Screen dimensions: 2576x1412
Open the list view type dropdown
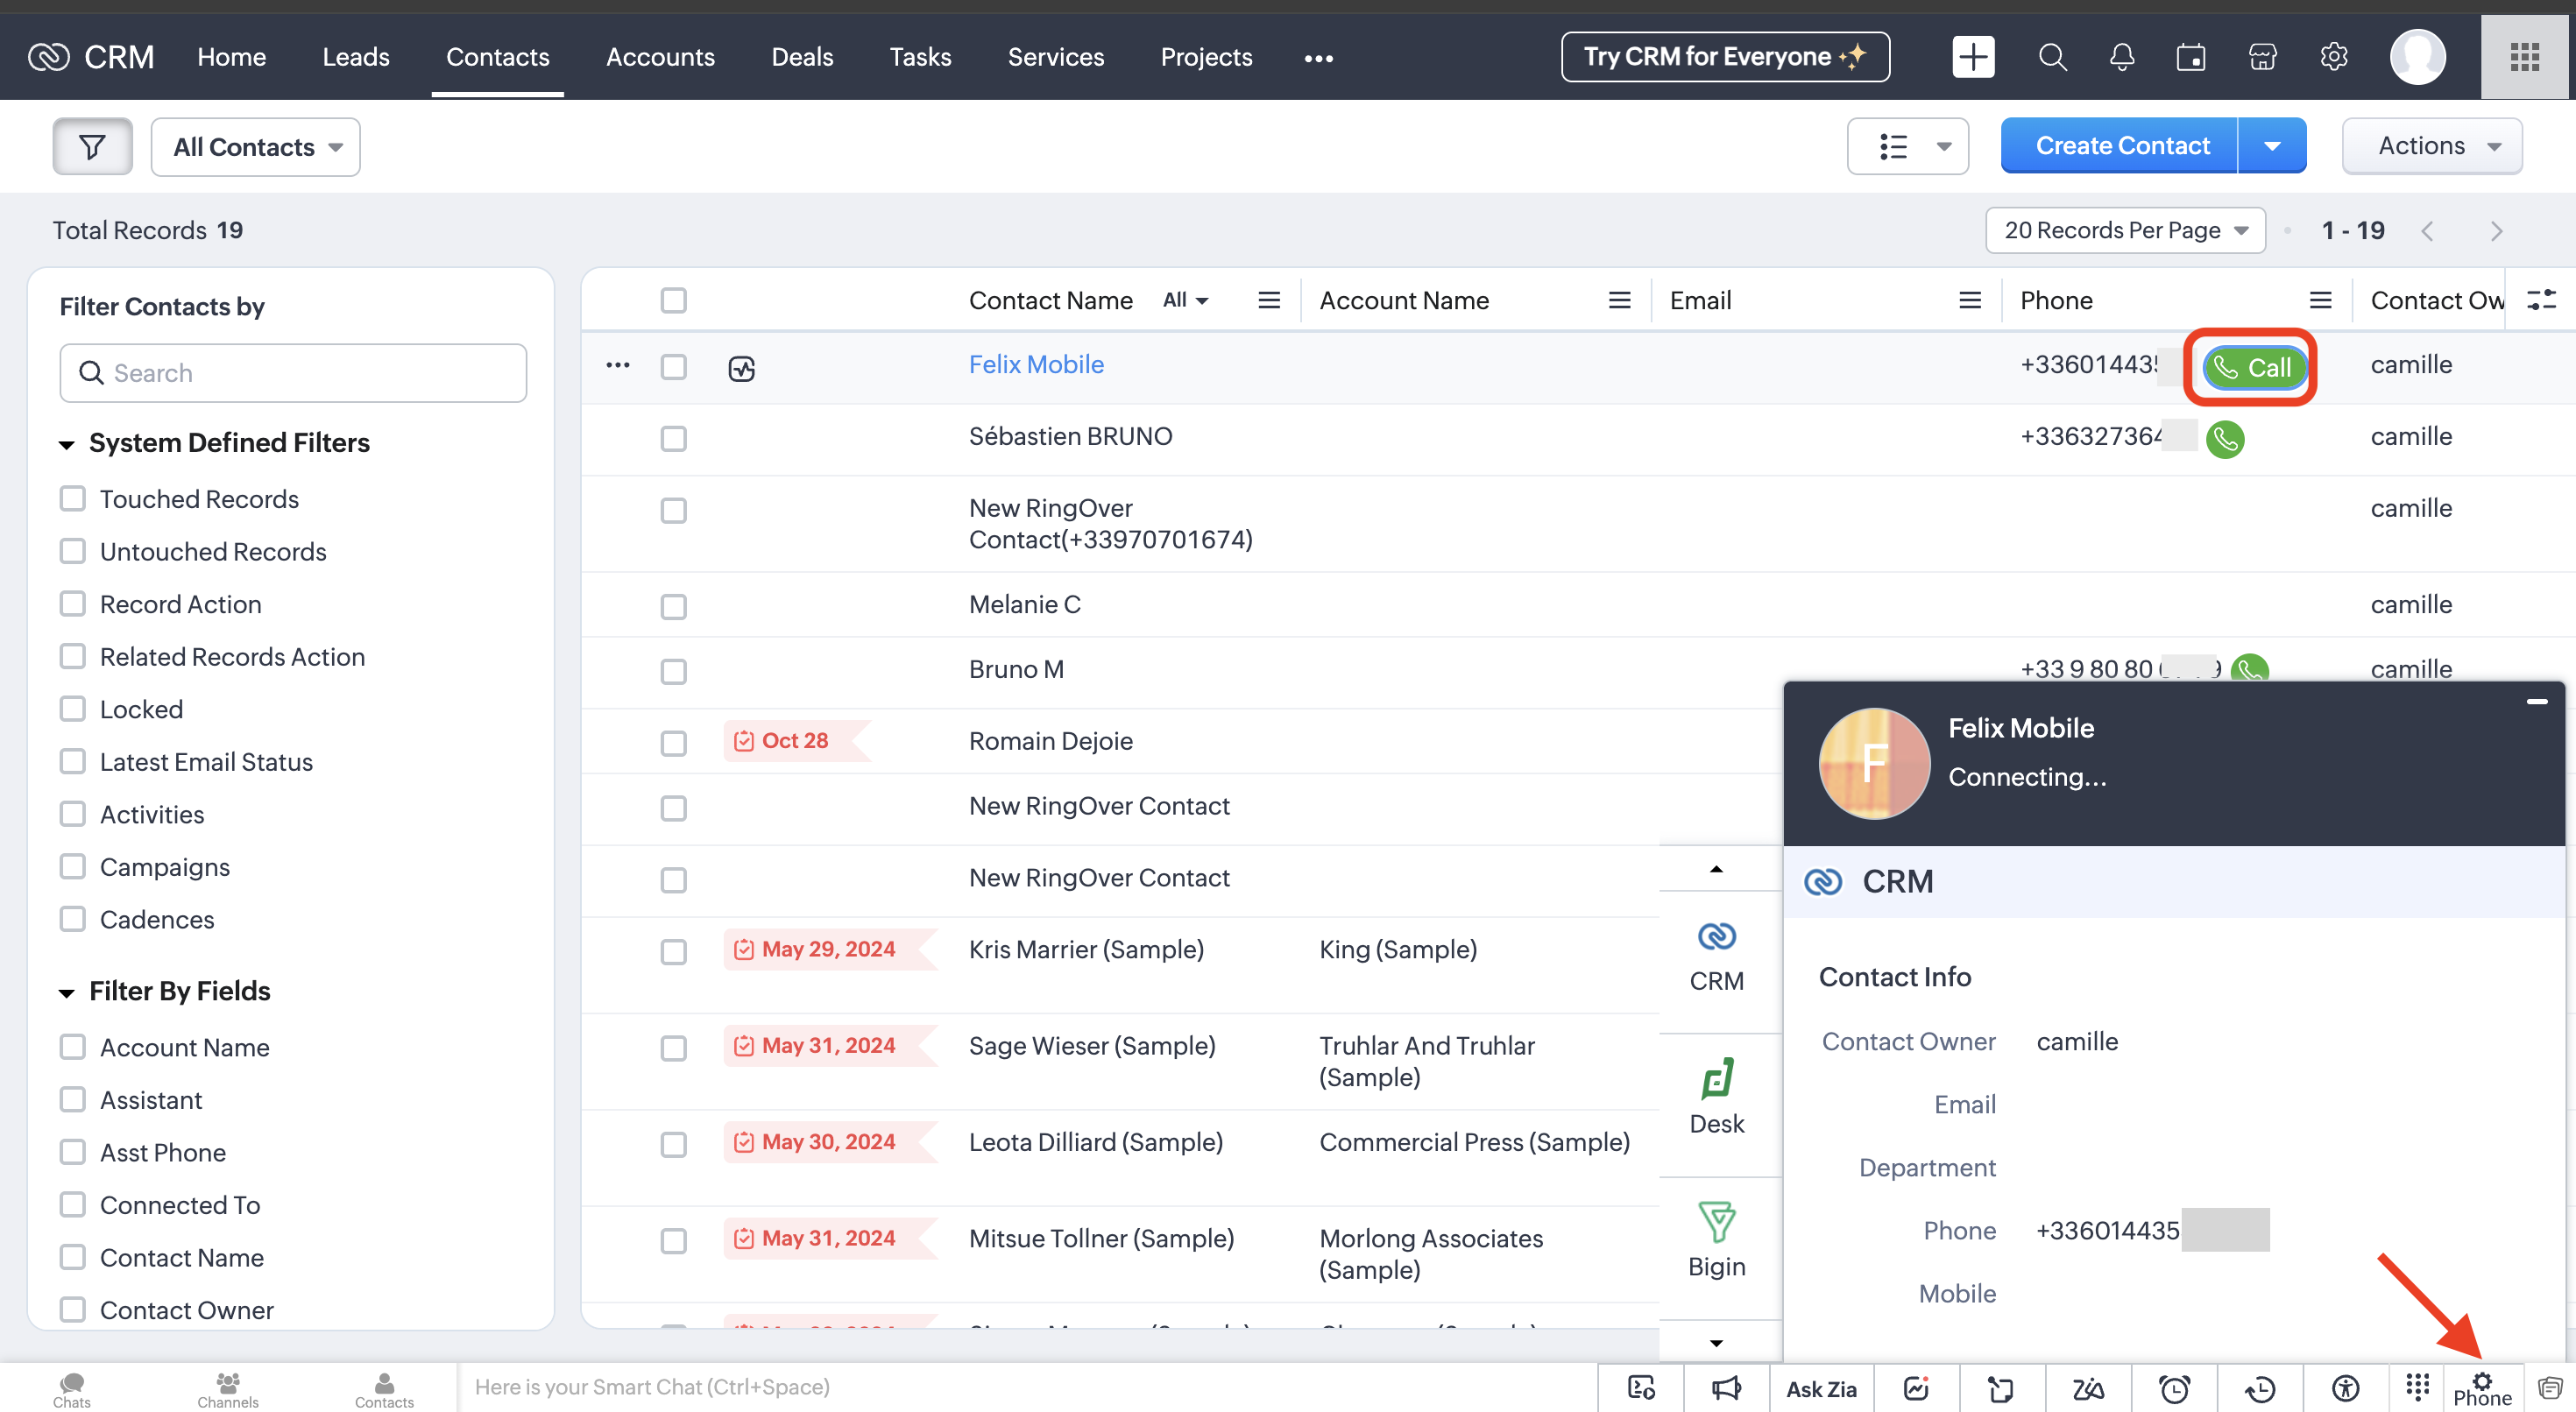[1907, 146]
